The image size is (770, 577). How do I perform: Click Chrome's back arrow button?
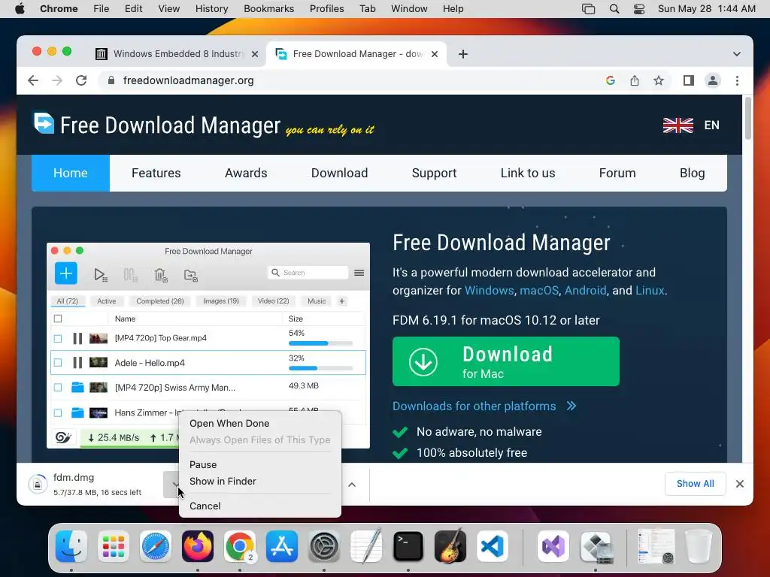pos(33,80)
